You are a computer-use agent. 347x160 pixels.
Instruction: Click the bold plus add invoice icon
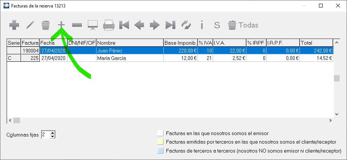pos(14,25)
